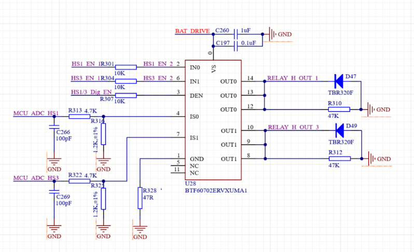Select the D49 diode symbol

pos(339,130)
